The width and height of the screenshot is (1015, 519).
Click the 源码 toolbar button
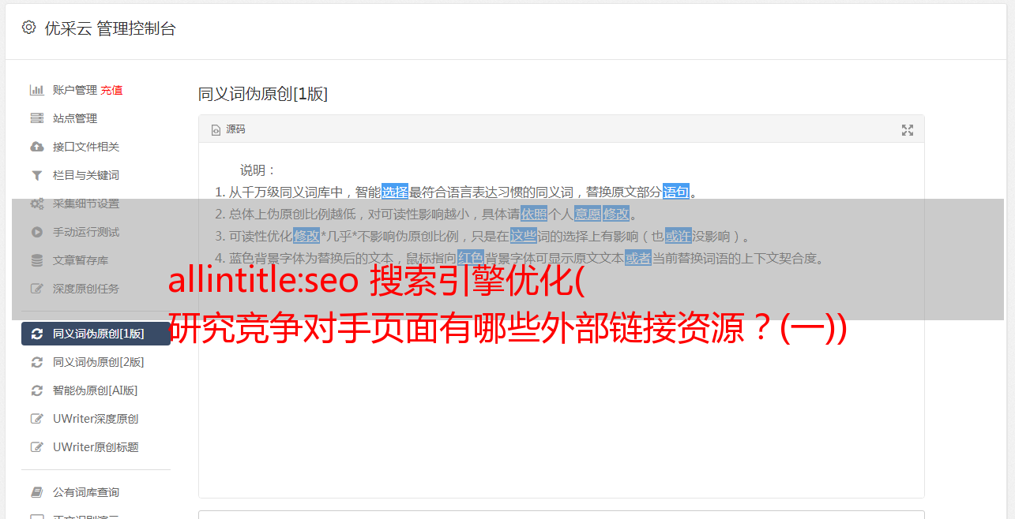(228, 129)
